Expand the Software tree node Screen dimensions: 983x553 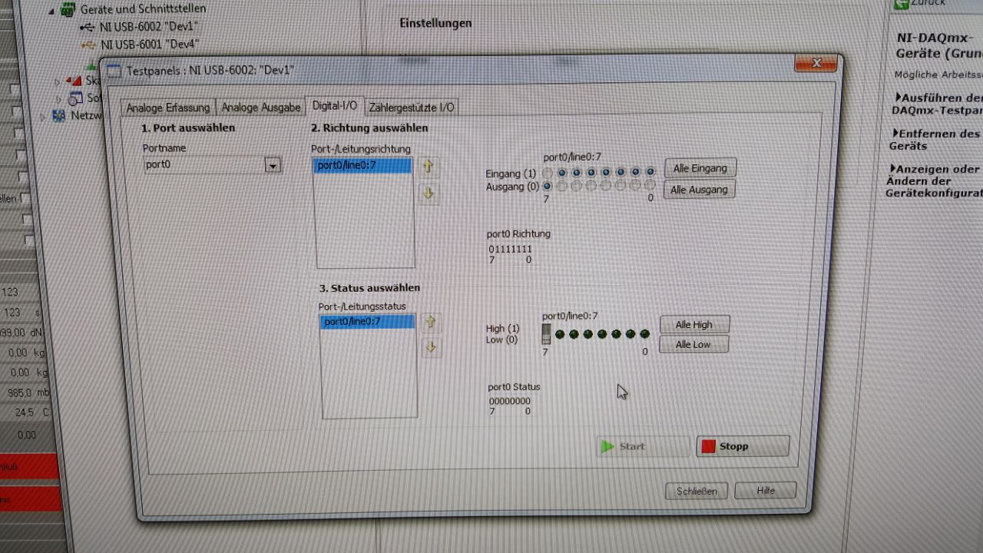(x=58, y=99)
